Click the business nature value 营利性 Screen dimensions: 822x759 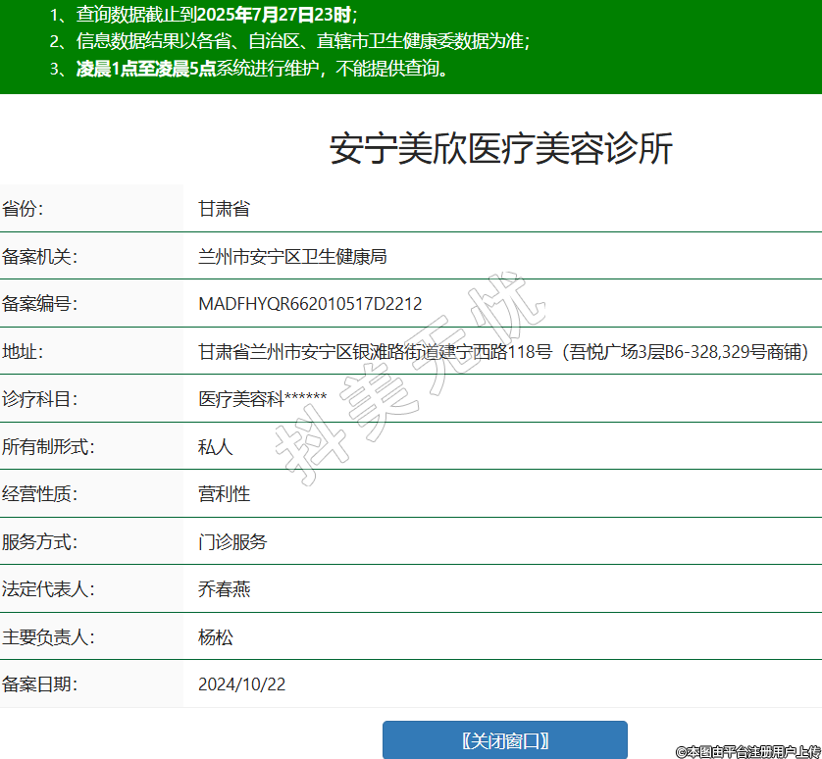click(x=224, y=494)
